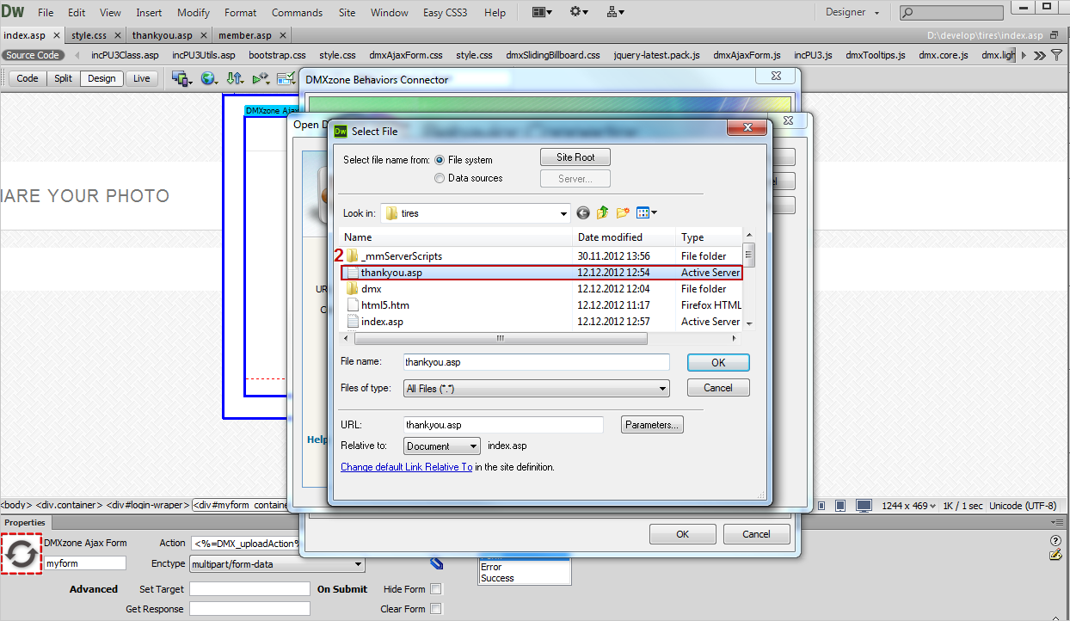1070x621 pixels.
Task: Select the File system radio button
Action: pyautogui.click(x=440, y=160)
